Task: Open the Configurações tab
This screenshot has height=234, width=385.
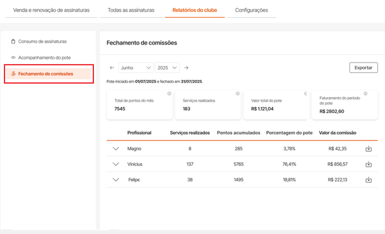Action: 251,10
